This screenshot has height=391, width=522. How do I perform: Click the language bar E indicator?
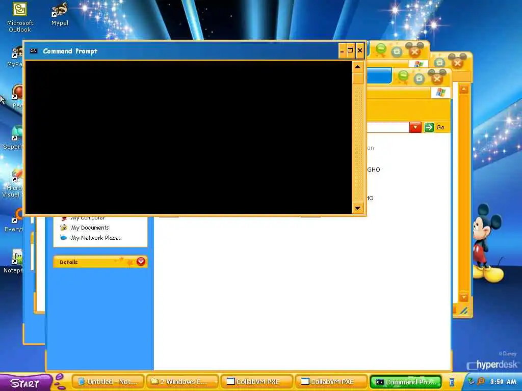pyautogui.click(x=452, y=382)
